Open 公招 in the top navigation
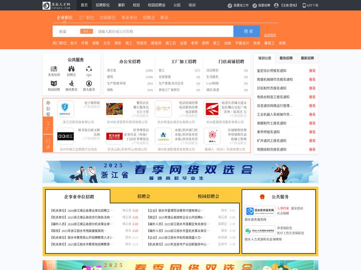Viewport: 361px width, 270px height. coord(177,5)
